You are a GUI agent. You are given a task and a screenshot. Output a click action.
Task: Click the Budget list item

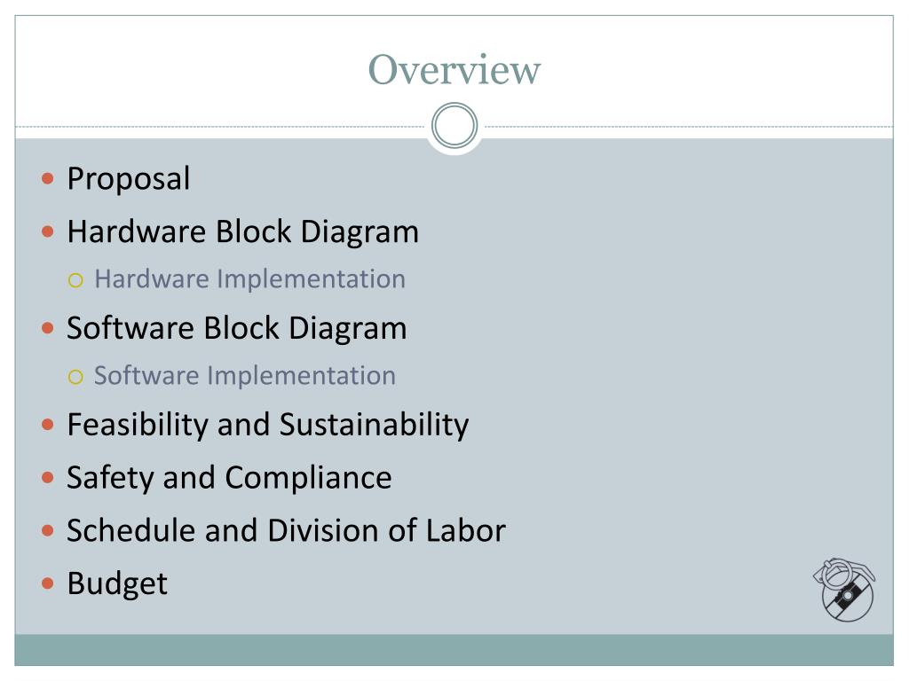click(117, 583)
